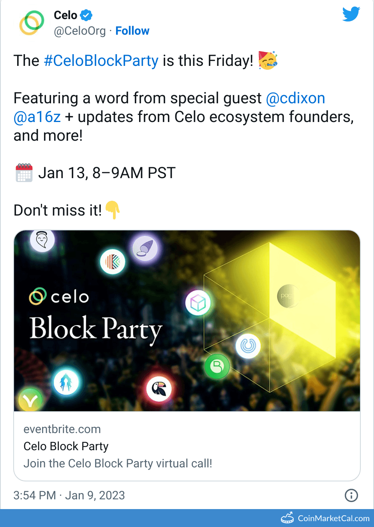374x527 pixels.
Task: Follow the @CeloOrg account
Action: 132,31
